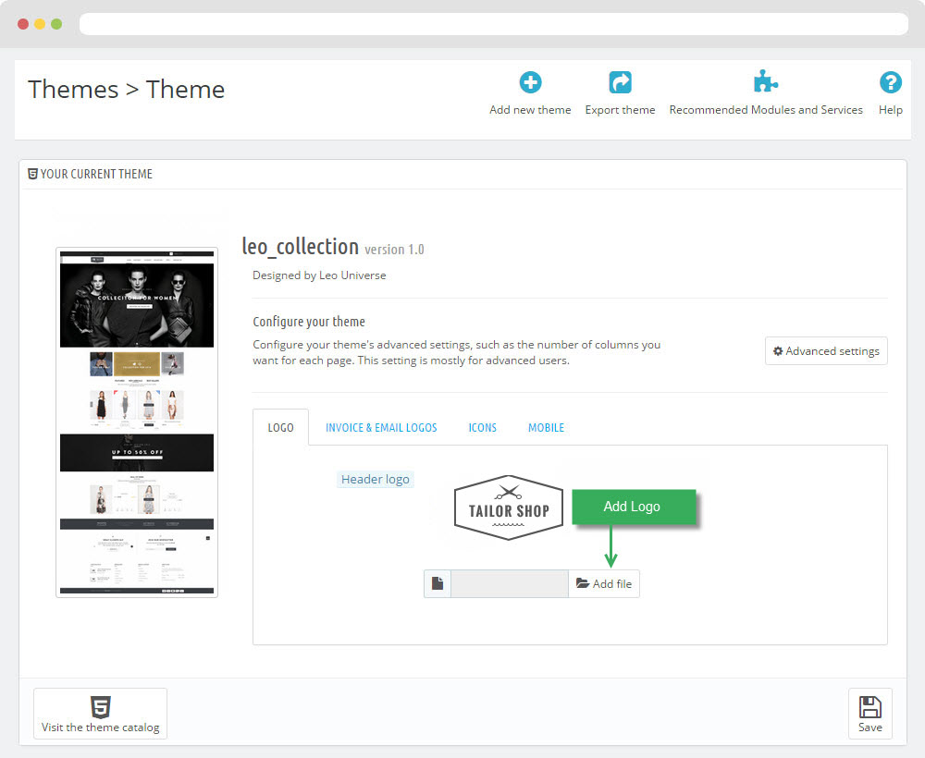
Task: Open Advanced settings
Action: pos(826,350)
